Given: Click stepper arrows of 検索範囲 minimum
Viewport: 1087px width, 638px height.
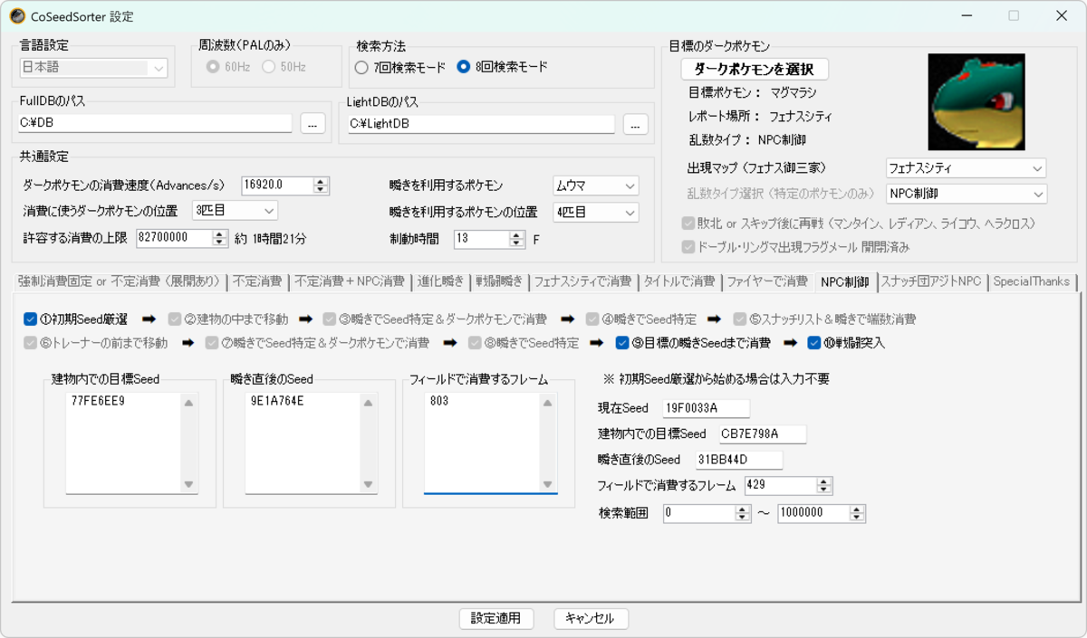Looking at the screenshot, I should tap(743, 513).
